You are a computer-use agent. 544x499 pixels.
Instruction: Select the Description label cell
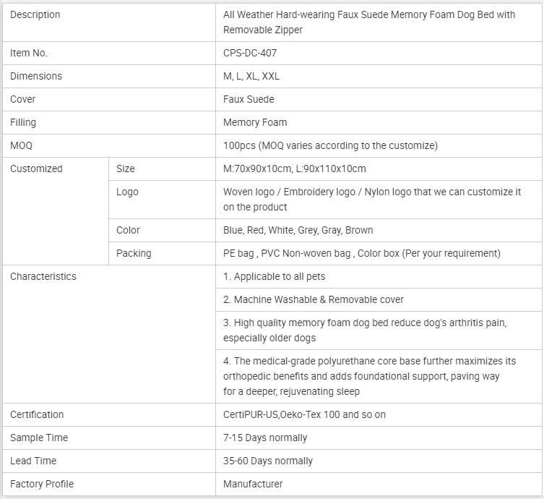35,14
